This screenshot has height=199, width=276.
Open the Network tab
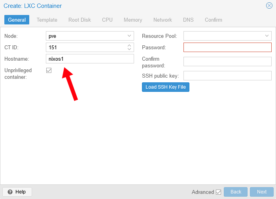coord(163,20)
